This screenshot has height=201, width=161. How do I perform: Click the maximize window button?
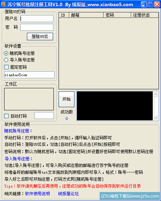151,4
